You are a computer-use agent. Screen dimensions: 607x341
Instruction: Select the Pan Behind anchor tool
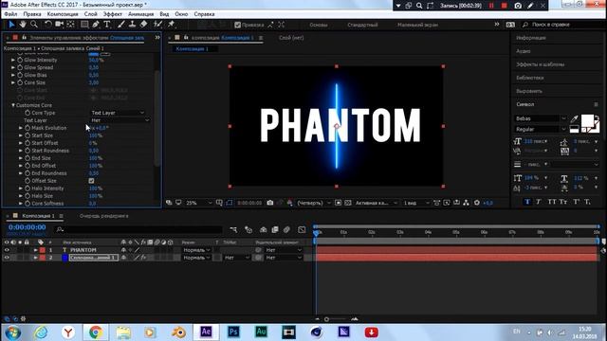(x=70, y=25)
